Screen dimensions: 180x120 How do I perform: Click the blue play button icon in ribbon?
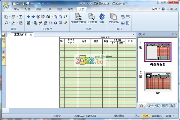point(56,23)
